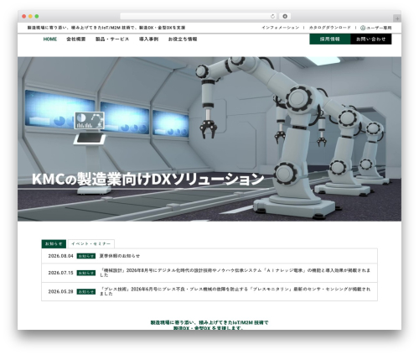This screenshot has width=419, height=355.
Task: Click the tagline text in the top header bar
Action: tap(106, 28)
